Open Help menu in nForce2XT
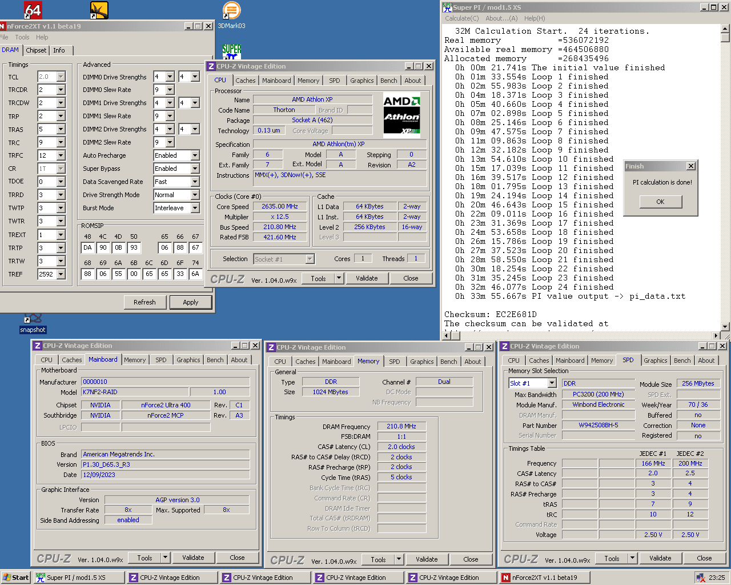The image size is (731, 585). [42, 37]
